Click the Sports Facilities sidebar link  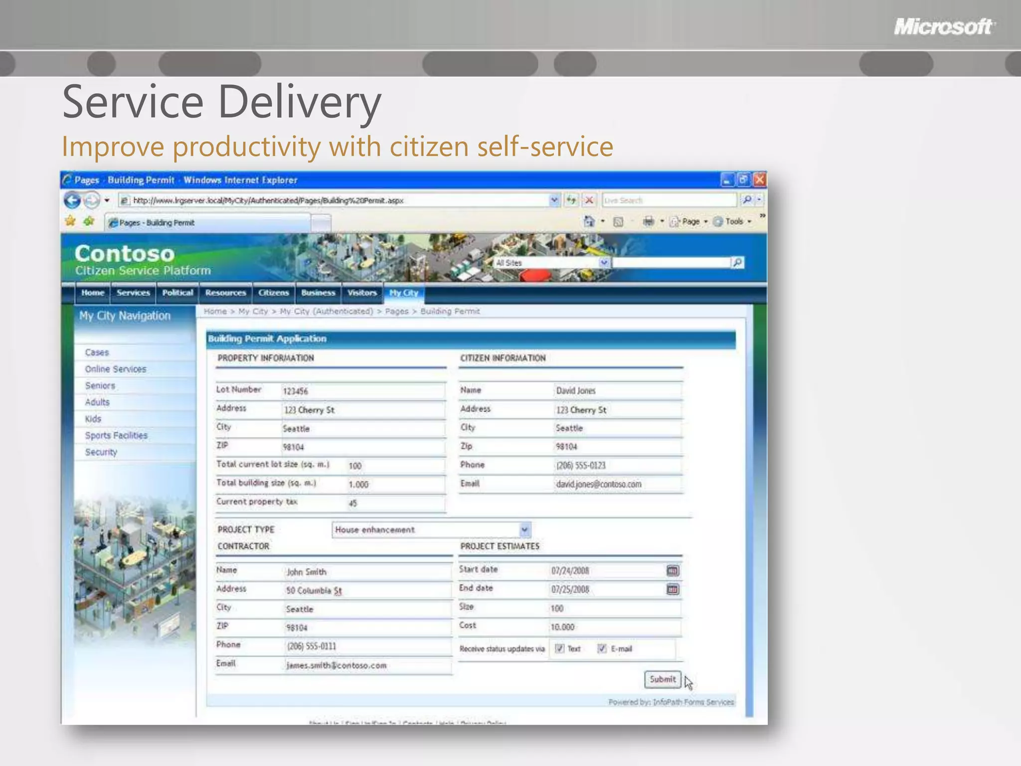click(x=116, y=435)
